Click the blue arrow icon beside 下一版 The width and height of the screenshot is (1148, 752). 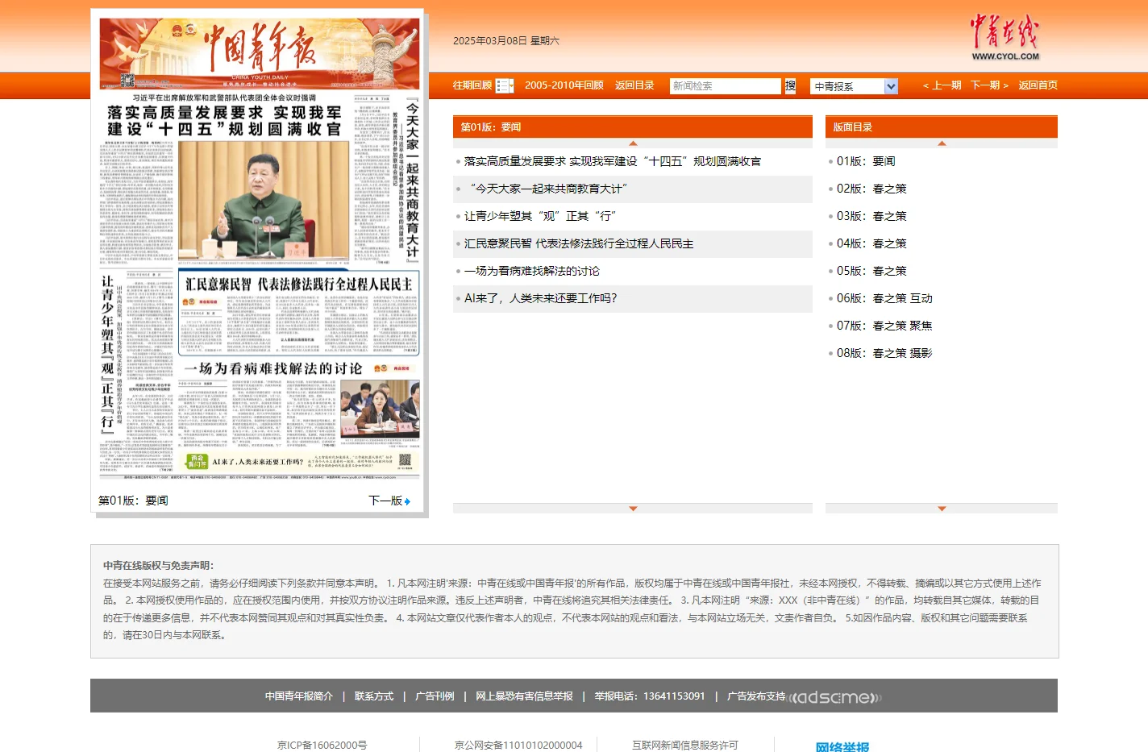[x=407, y=501]
